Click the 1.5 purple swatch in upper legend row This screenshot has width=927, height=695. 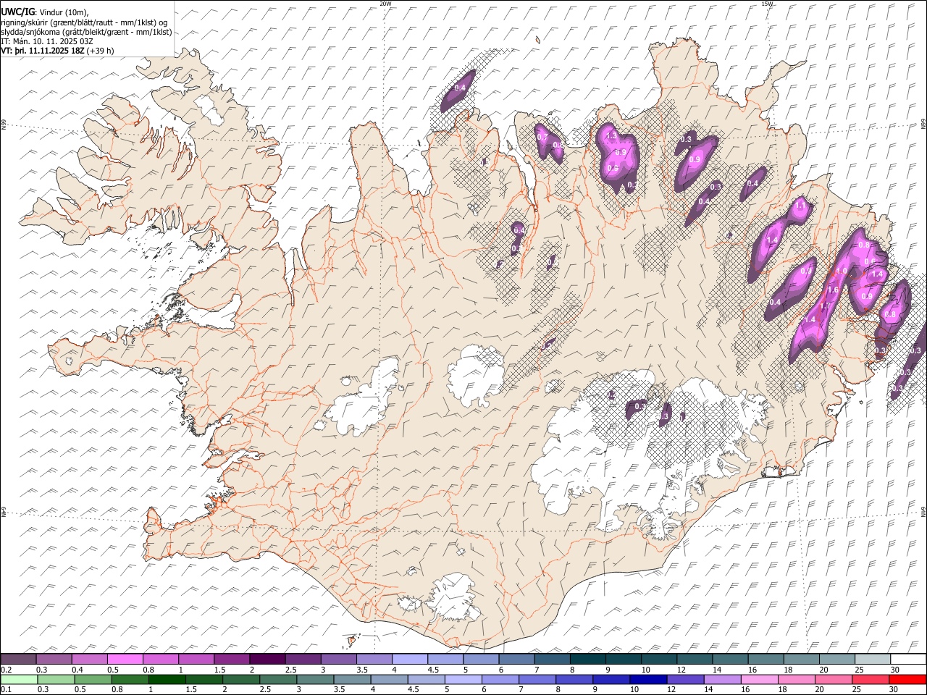pos(232,660)
